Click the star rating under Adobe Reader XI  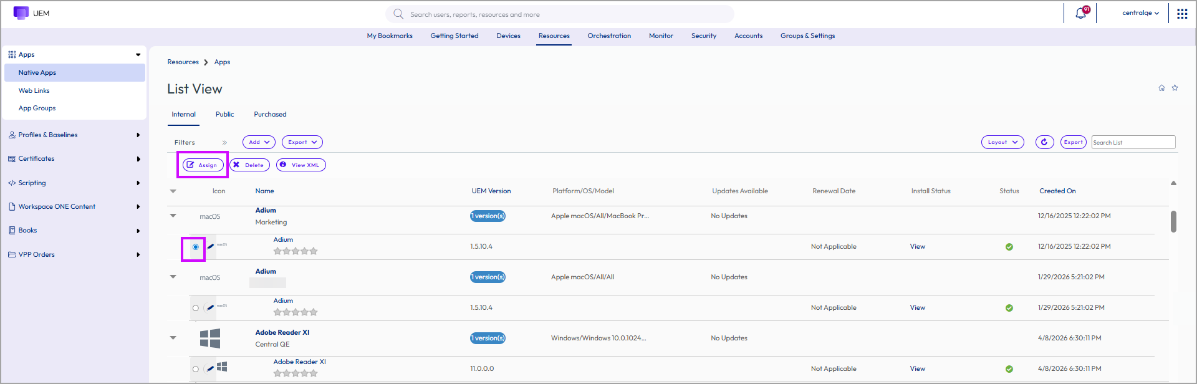coord(296,373)
